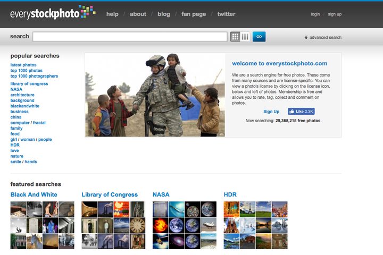Open blackandwhite popular search
Screen dimensions: 383x255
pos(24,106)
